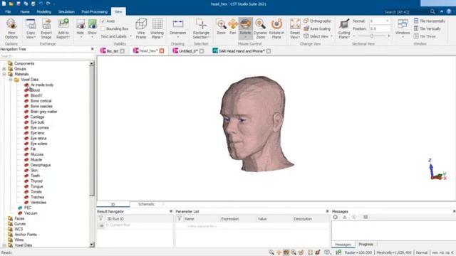Select Rotate in Plane tool
Screen dimensions: 456x256
point(276,28)
